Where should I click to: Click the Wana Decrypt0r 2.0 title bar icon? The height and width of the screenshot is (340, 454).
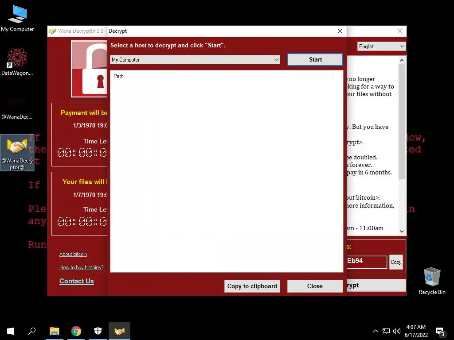point(52,31)
